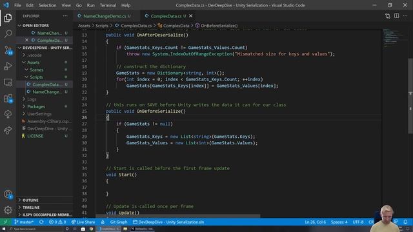Open the Windows Start menu
The width and height of the screenshot is (413, 232).
(4, 229)
